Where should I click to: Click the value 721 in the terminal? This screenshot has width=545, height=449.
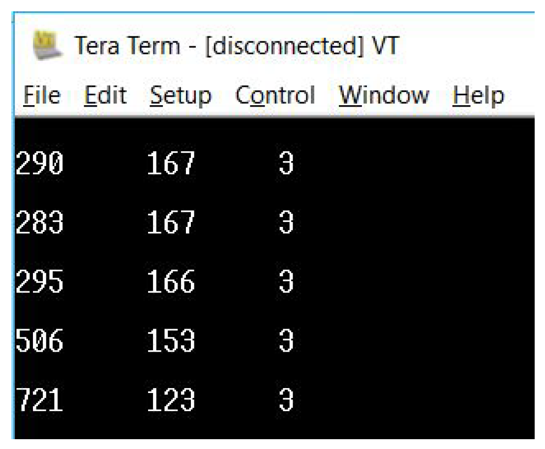tap(40, 400)
